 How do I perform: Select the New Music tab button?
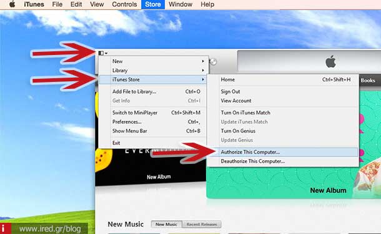click(166, 224)
